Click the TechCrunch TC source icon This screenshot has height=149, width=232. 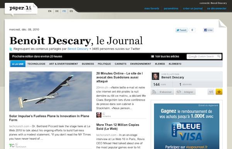(12, 146)
